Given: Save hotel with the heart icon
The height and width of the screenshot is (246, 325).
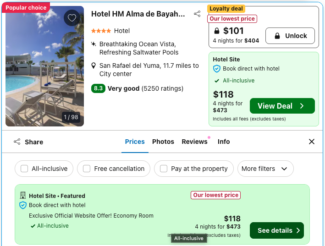Looking at the screenshot, I should pyautogui.click(x=72, y=18).
